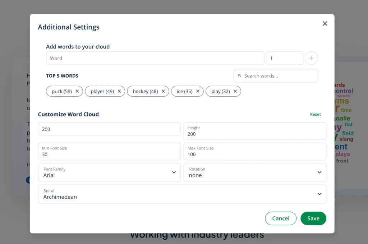Click the Search words box

tap(279, 76)
